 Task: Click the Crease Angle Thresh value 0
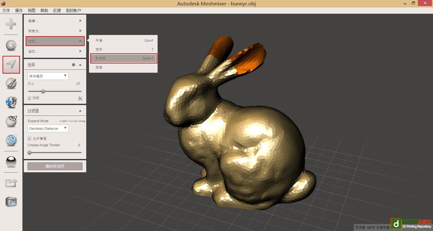[x=79, y=145]
